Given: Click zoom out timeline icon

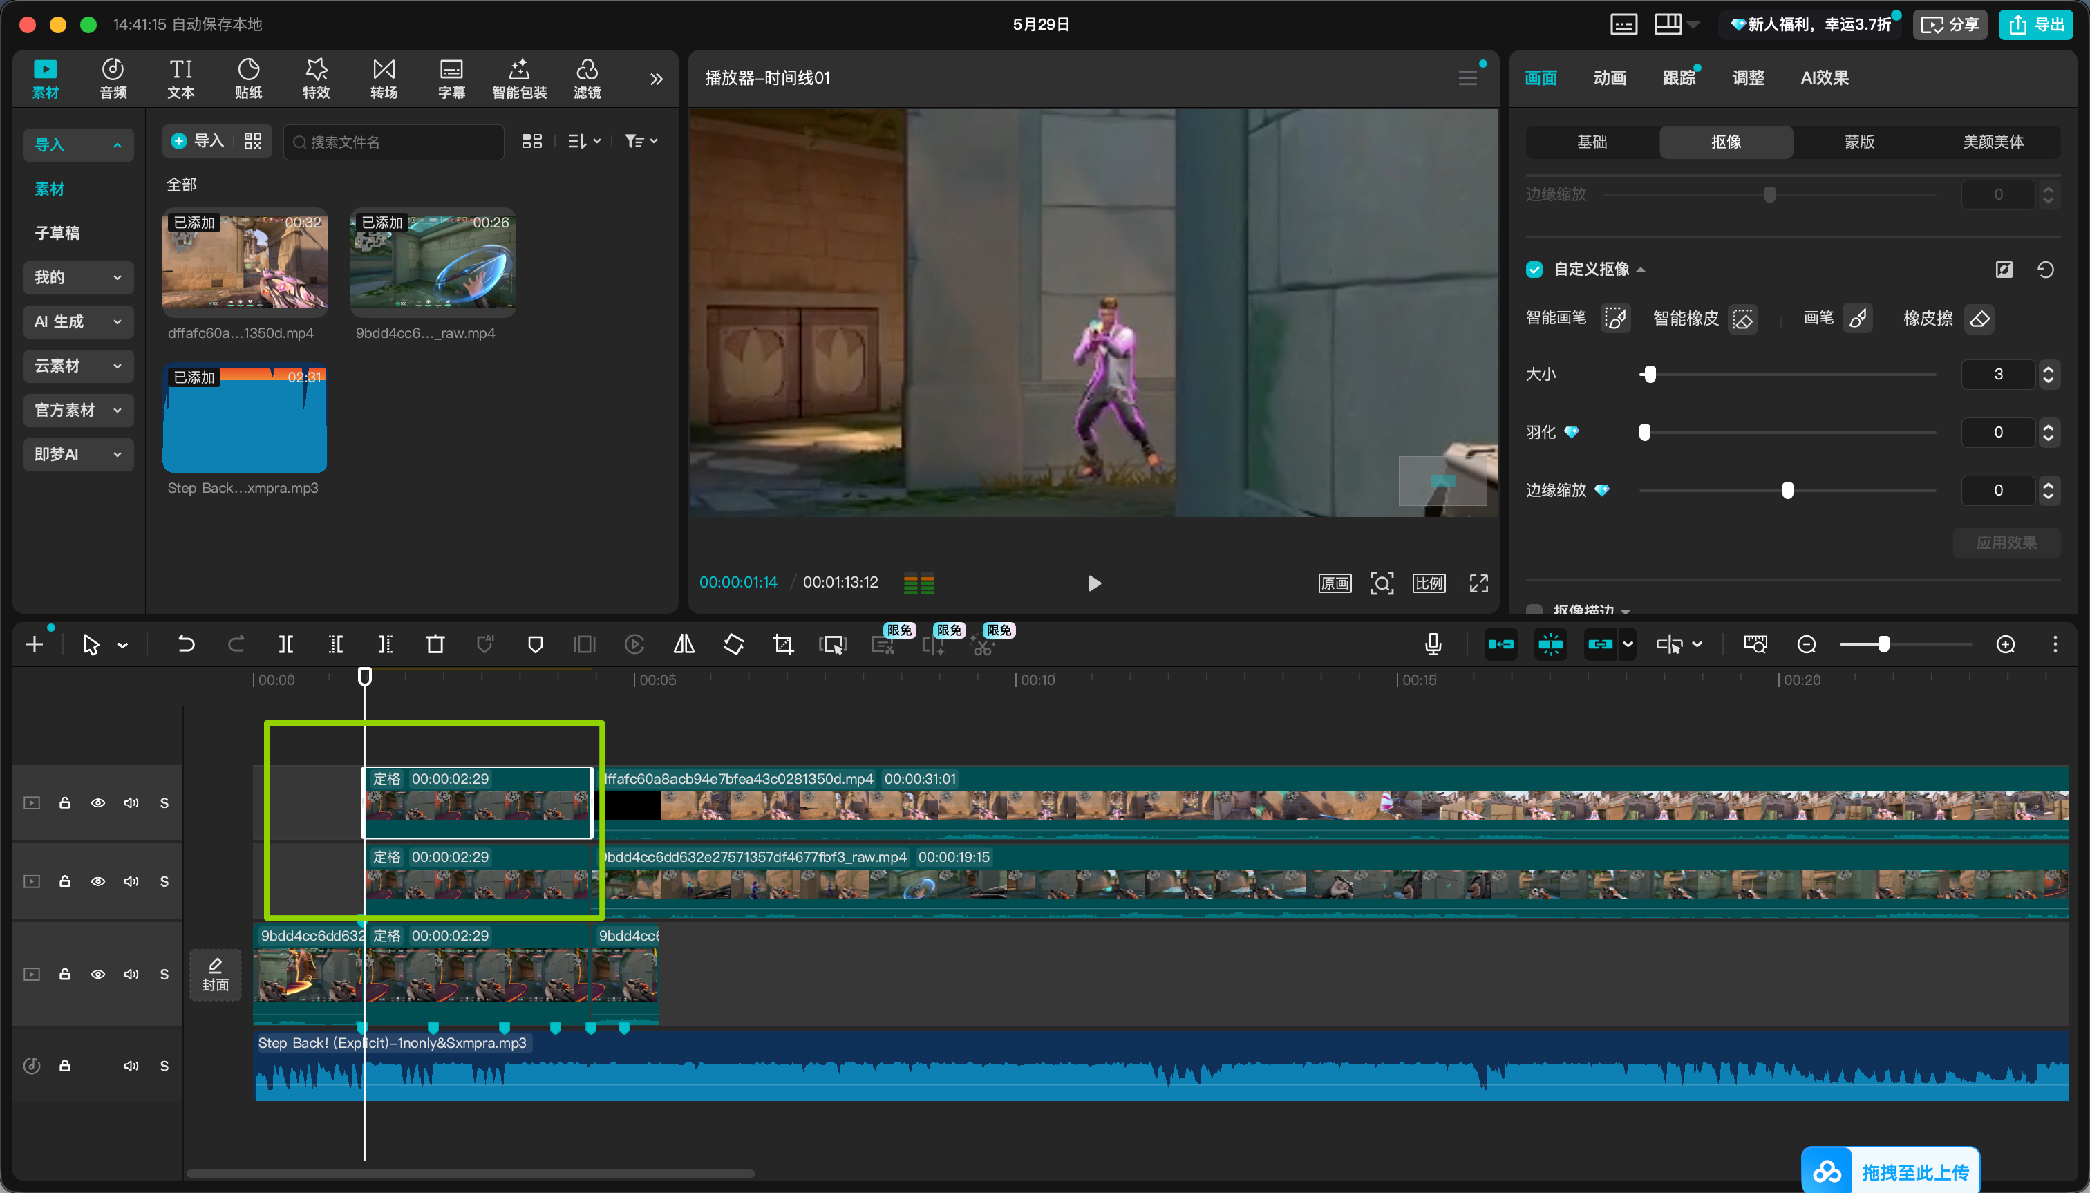Looking at the screenshot, I should (x=1806, y=644).
